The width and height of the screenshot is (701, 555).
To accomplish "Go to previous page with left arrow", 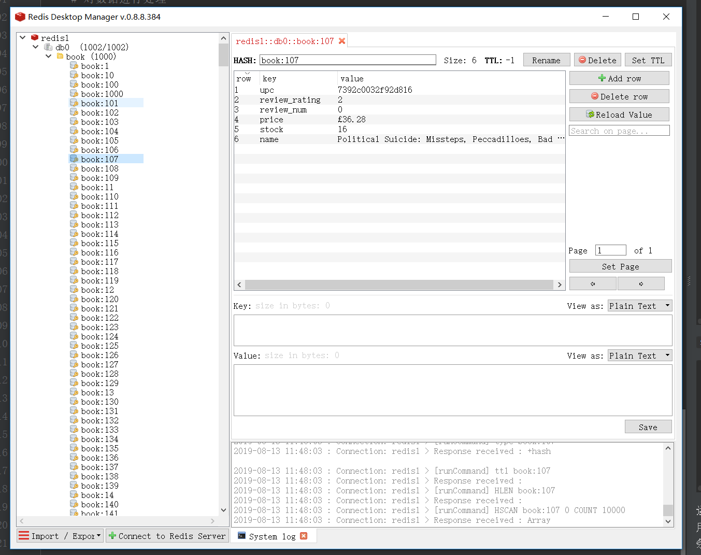I will point(593,283).
